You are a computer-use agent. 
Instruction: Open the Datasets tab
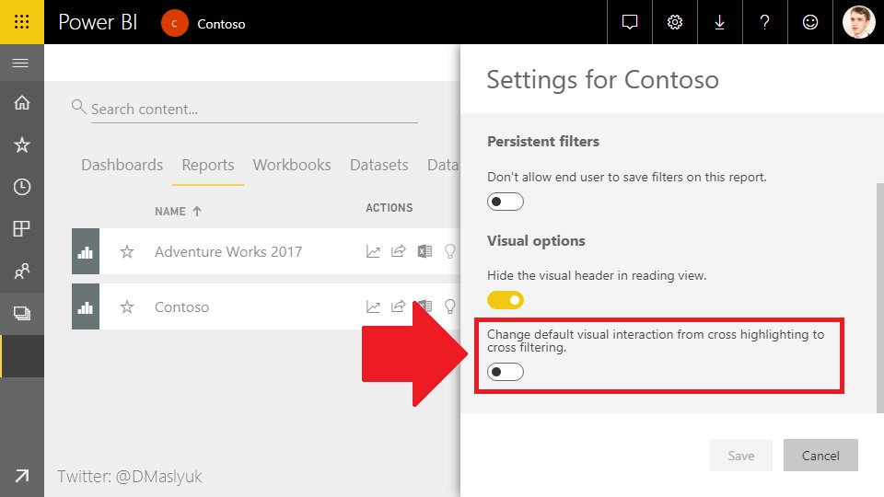point(378,165)
